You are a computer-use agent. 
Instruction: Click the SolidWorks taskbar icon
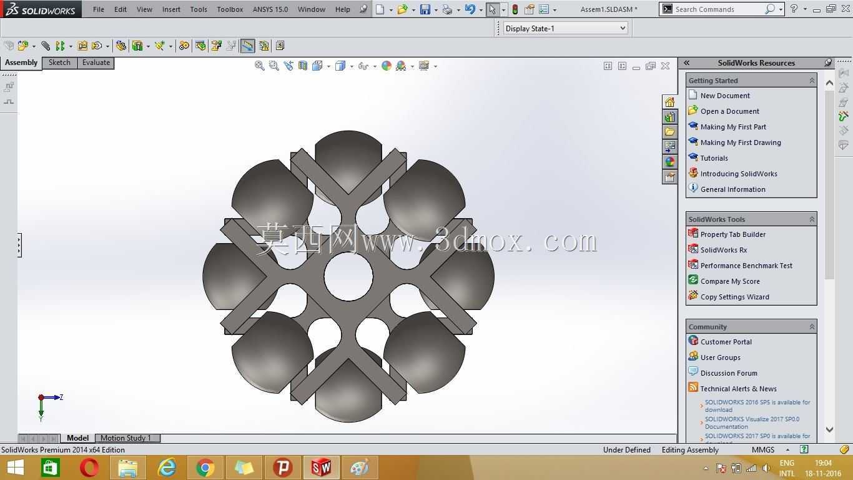point(321,467)
